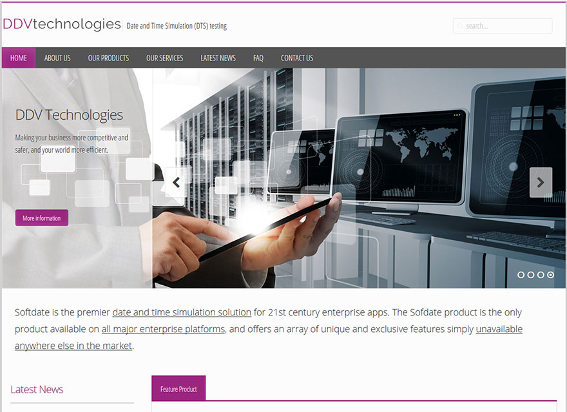Open the Home menu item
Viewport: 567px width, 412px height.
click(x=19, y=58)
